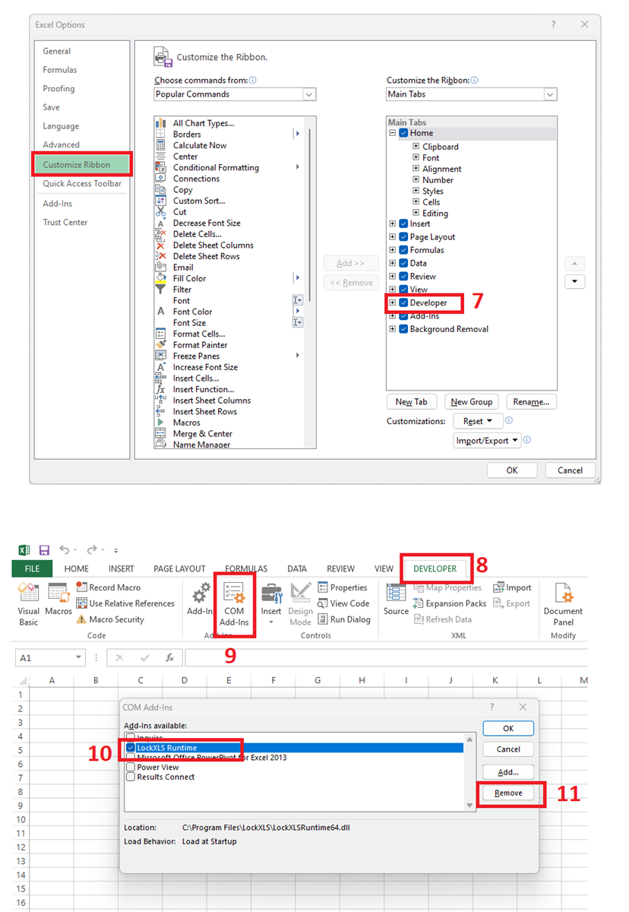Image resolution: width=629 pixels, height=912 pixels.
Task: Toggle the Formulas tab checkbox
Action: [x=403, y=250]
